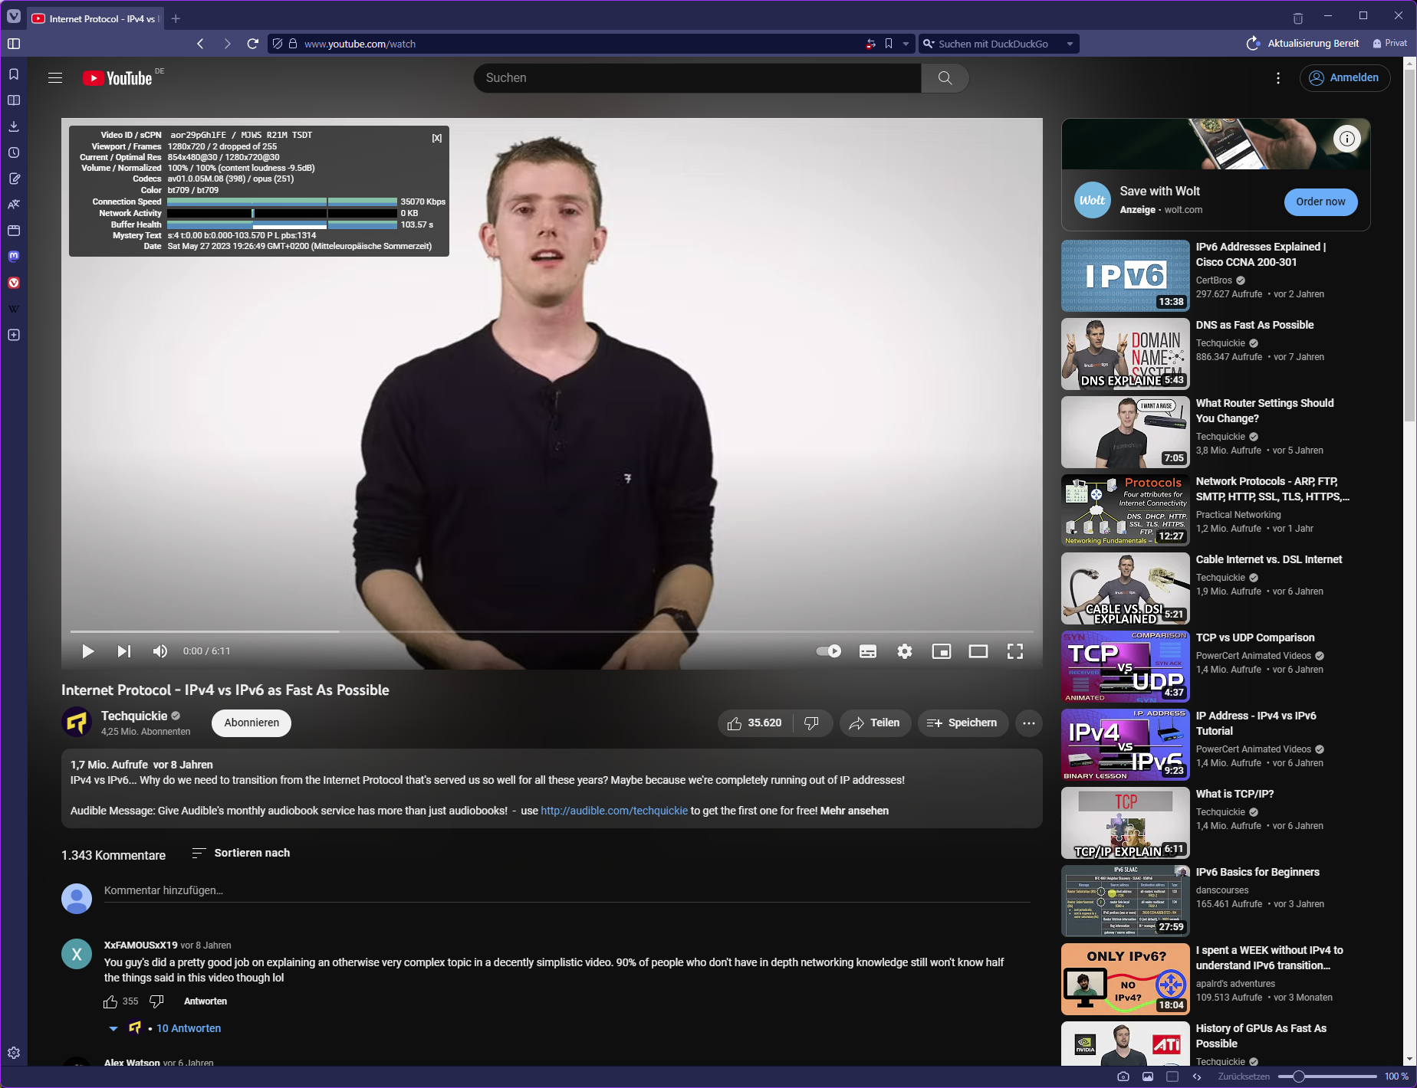Screen dimensions: 1417x1088
Task: Click the YouTube search magnifier button
Action: click(x=945, y=77)
